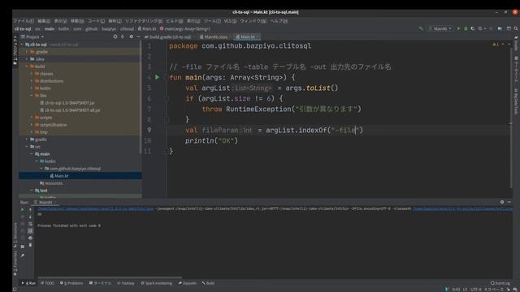Open the Spark monitoring tool window
This screenshot has height=292, width=520.
coord(156,283)
